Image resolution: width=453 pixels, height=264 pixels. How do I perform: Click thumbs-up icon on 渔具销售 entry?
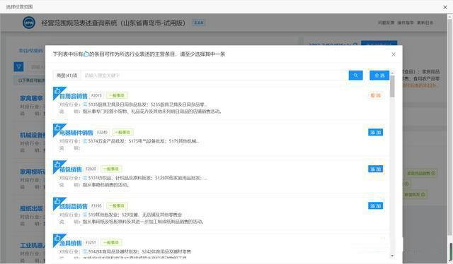click(x=57, y=238)
